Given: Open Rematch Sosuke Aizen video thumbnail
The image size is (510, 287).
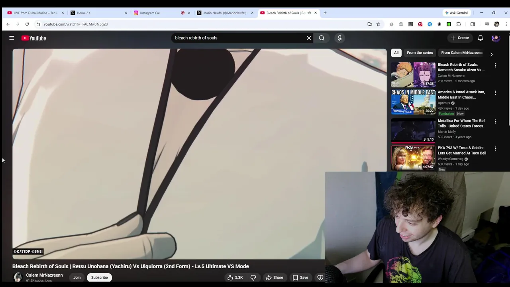Looking at the screenshot, I should [413, 75].
